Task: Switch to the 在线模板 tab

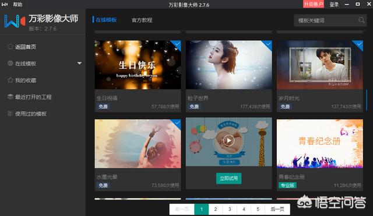Action: (106, 20)
